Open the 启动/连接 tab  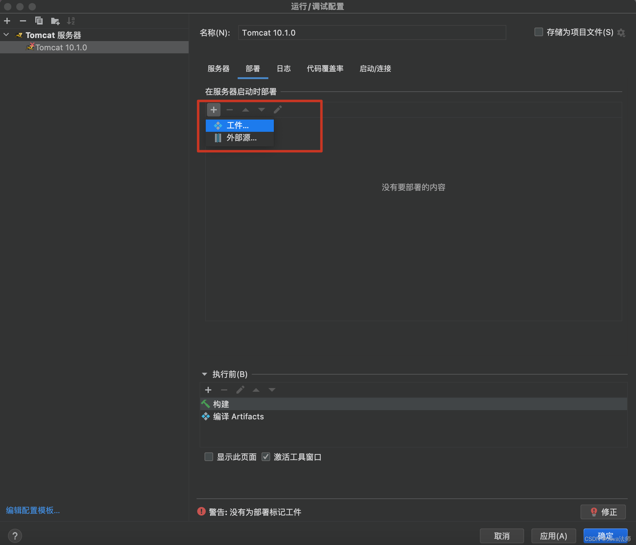[x=375, y=69]
